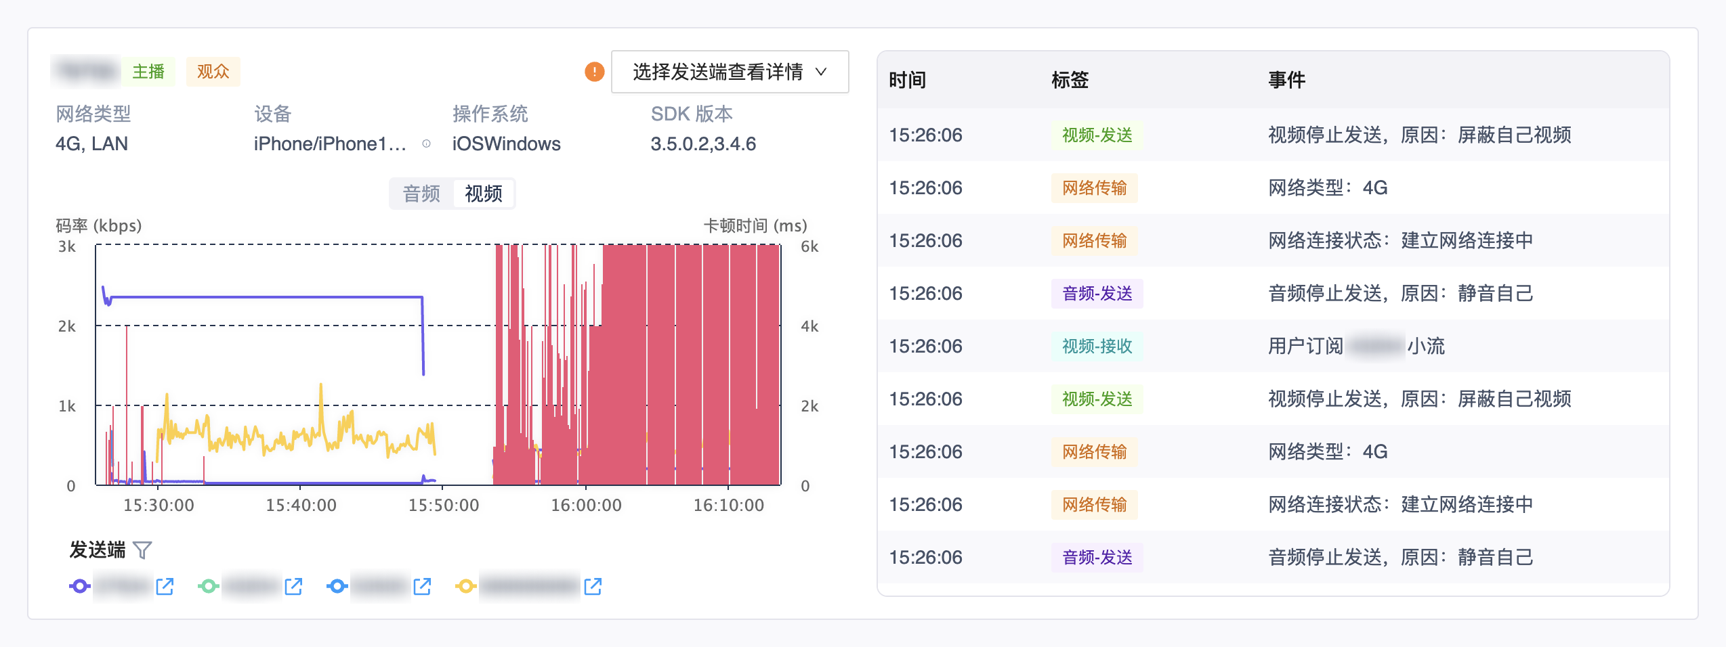Click the 时间 column header
This screenshot has height=647, width=1726.
(907, 80)
